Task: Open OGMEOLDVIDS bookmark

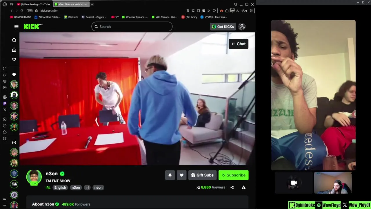Action: pos(21,17)
